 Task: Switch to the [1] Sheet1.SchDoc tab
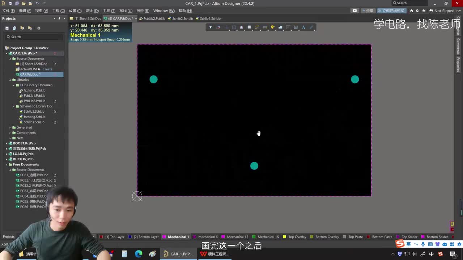click(x=85, y=18)
